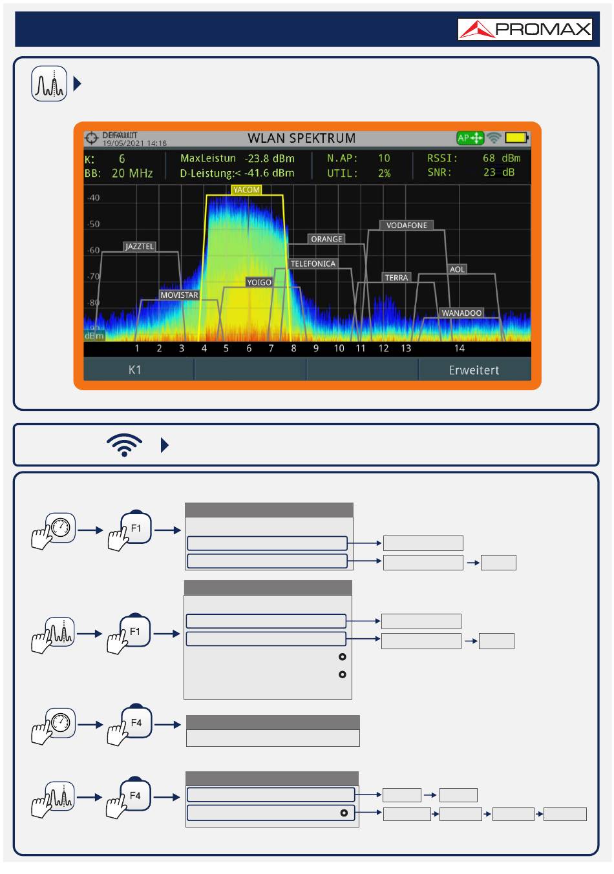Image resolution: width=614 pixels, height=874 pixels.
Task: Click the green AP indicator icon
Action: pyautogui.click(x=470, y=138)
